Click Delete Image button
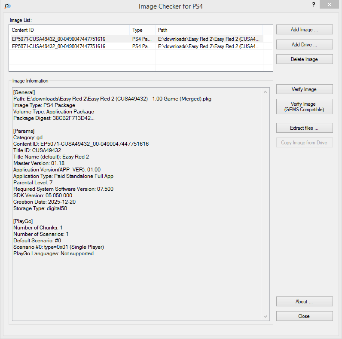This screenshot has height=339, width=342. click(x=304, y=59)
